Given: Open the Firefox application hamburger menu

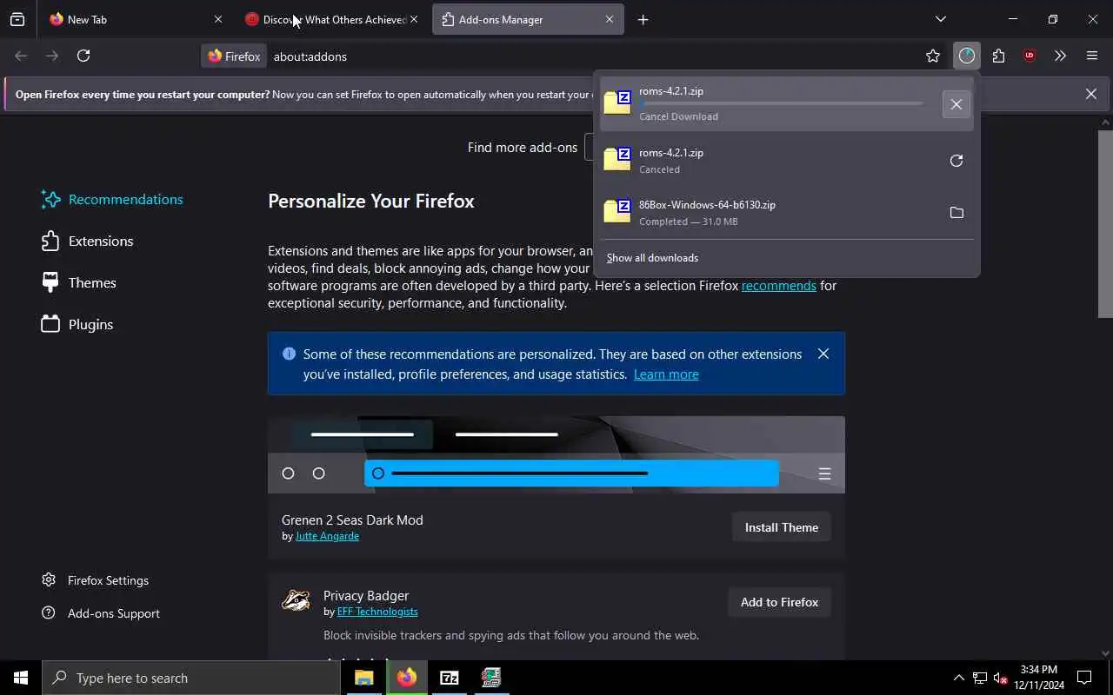Looking at the screenshot, I should pos(1092,56).
